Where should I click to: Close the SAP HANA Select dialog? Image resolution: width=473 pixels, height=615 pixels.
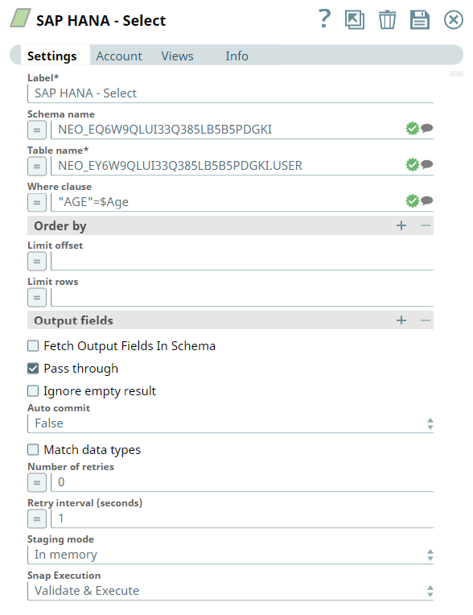pyautogui.click(x=454, y=19)
